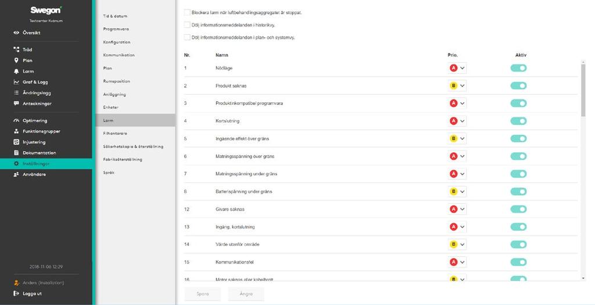This screenshot has height=305, width=595.
Task: Open priority dropdown arrow for Ingående effekt över gräns
Action: (462, 138)
